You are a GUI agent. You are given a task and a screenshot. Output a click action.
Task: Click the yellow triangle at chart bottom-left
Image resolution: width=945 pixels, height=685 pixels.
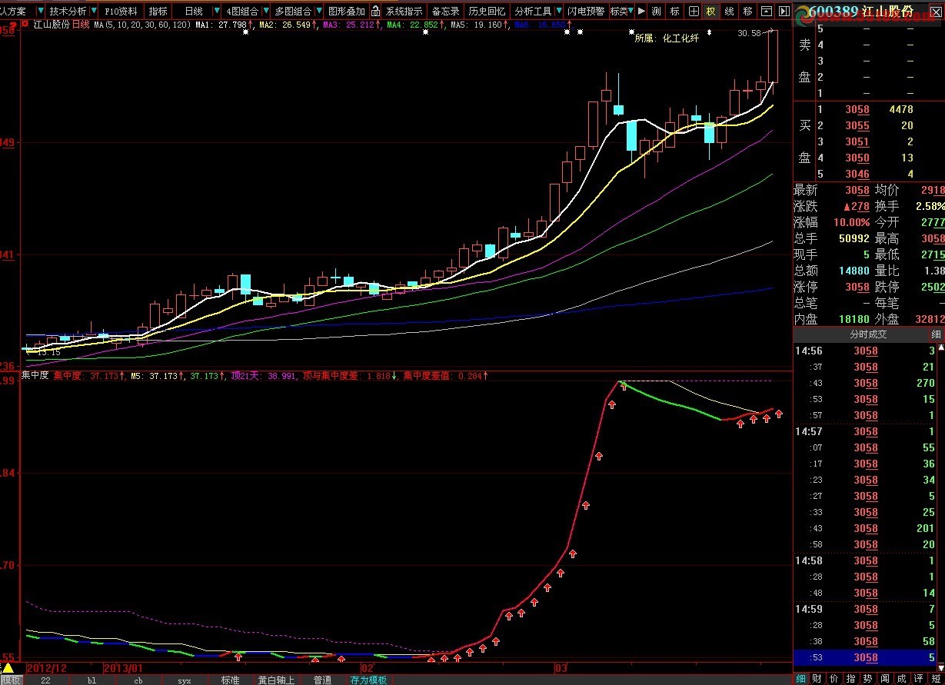tap(8, 667)
